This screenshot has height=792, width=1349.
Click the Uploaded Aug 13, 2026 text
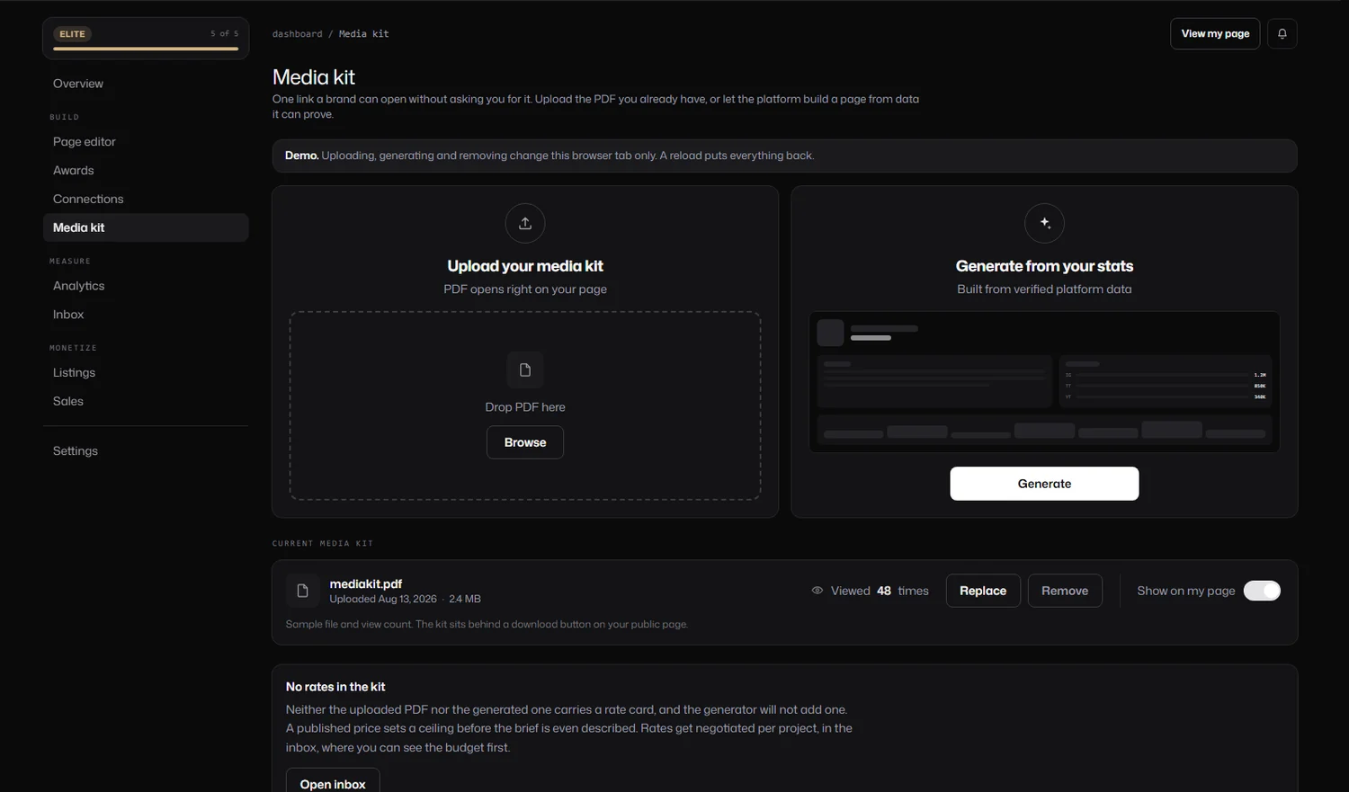coord(383,599)
